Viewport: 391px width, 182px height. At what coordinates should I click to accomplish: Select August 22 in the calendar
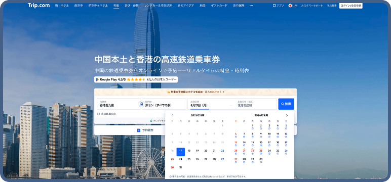click(222, 151)
